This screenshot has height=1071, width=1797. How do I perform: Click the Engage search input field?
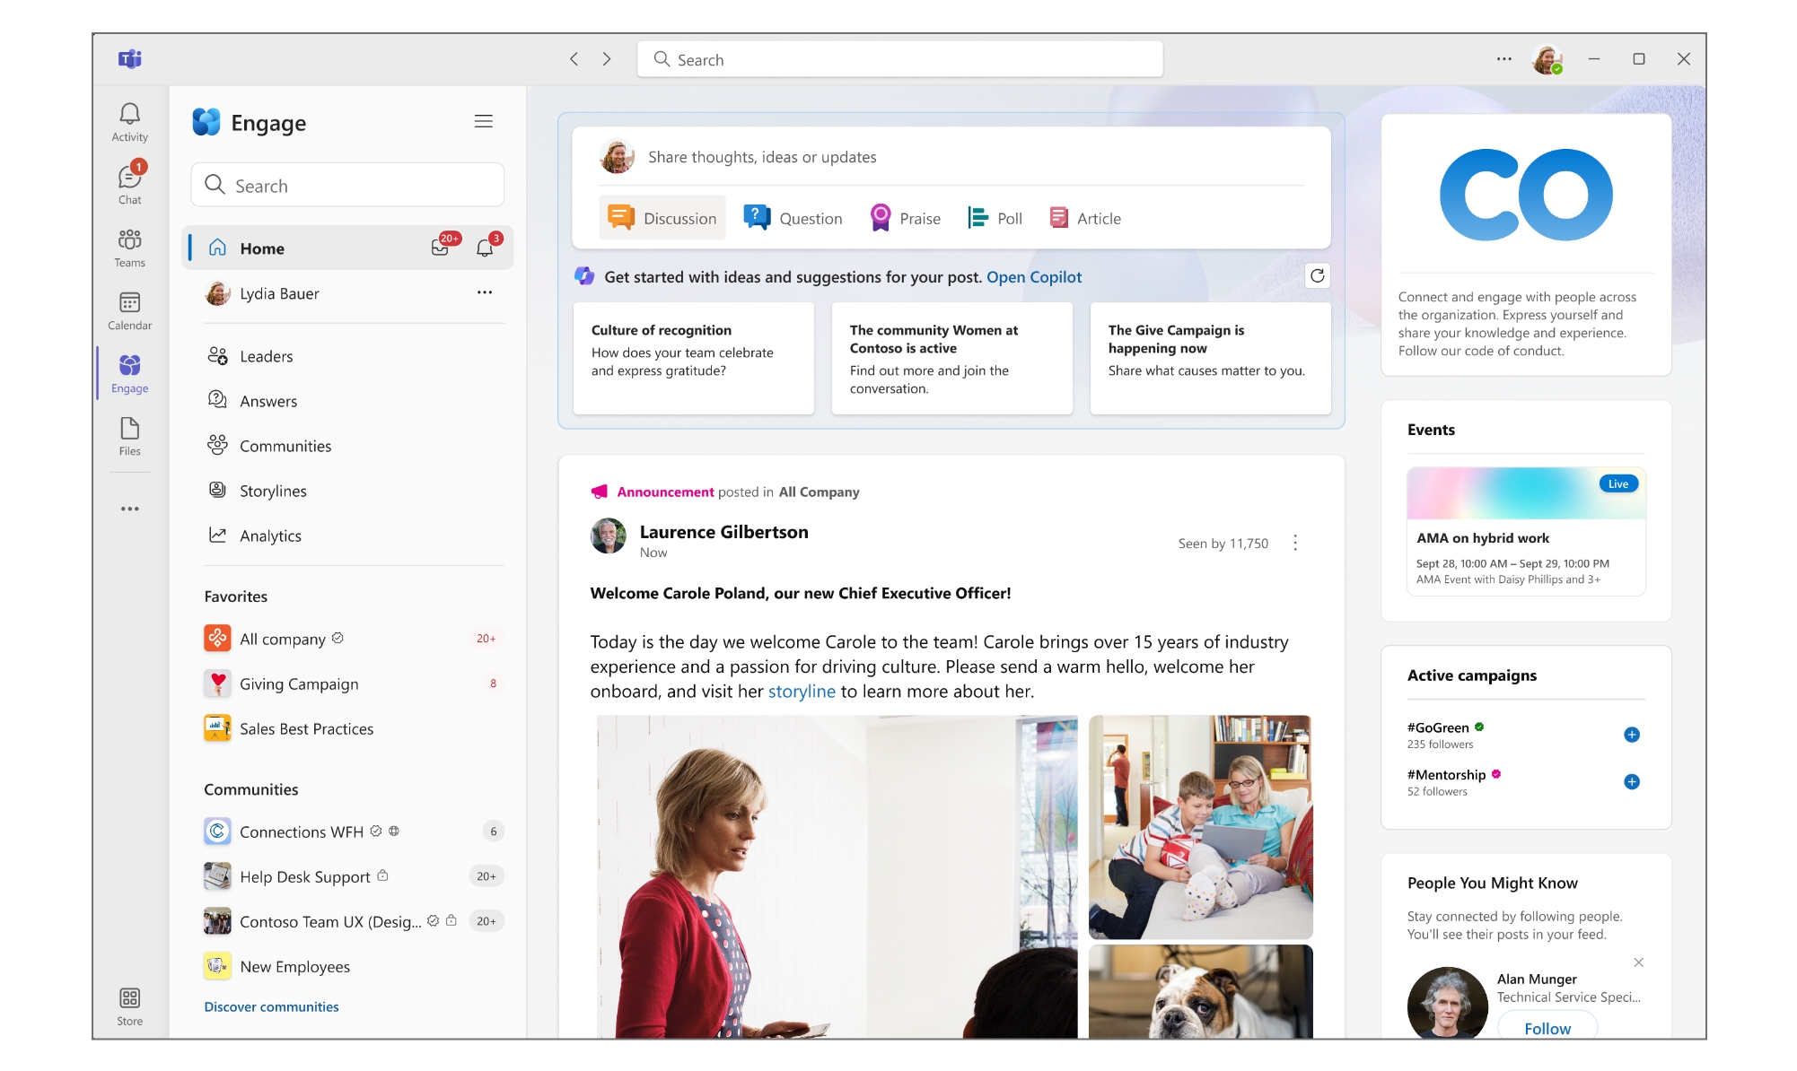click(347, 185)
